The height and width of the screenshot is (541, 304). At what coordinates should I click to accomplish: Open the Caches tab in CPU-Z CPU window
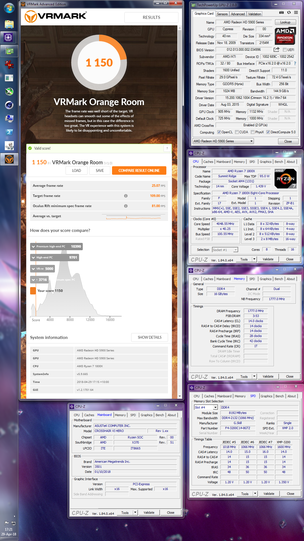click(x=208, y=162)
